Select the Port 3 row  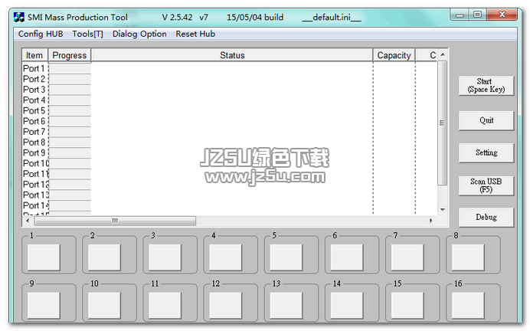[230, 89]
